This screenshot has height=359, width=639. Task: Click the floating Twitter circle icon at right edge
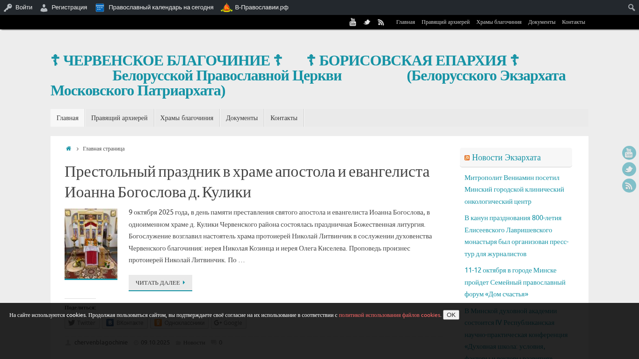tap(629, 169)
